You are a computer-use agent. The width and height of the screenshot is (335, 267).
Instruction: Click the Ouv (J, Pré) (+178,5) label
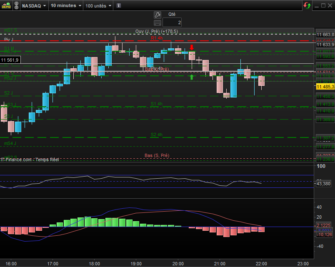(x=157, y=31)
